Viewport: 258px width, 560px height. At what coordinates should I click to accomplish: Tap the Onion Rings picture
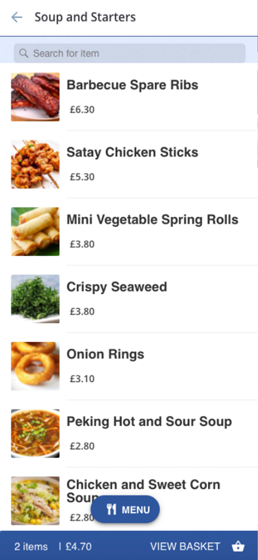pyautogui.click(x=35, y=366)
